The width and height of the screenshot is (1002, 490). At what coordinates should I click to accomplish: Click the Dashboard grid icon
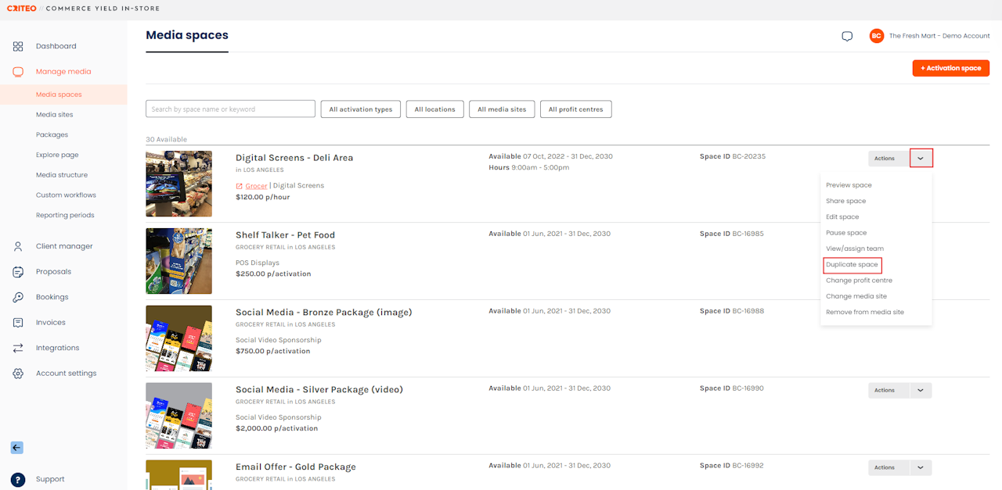click(x=18, y=46)
